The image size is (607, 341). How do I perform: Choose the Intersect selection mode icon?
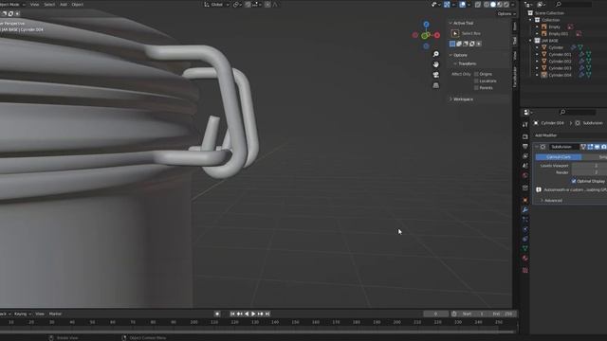point(479,45)
